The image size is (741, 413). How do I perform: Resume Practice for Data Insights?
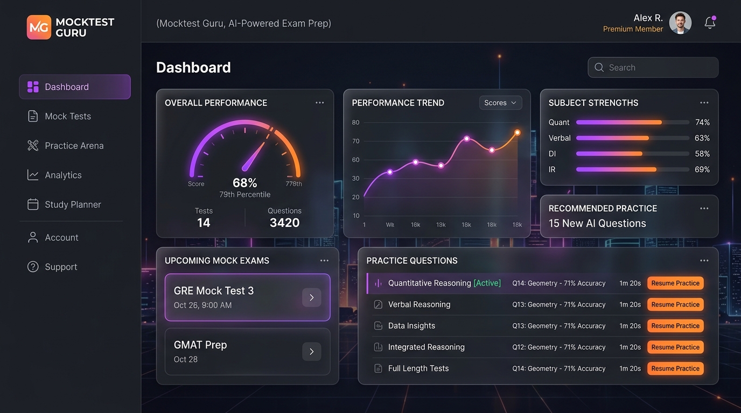coord(675,326)
